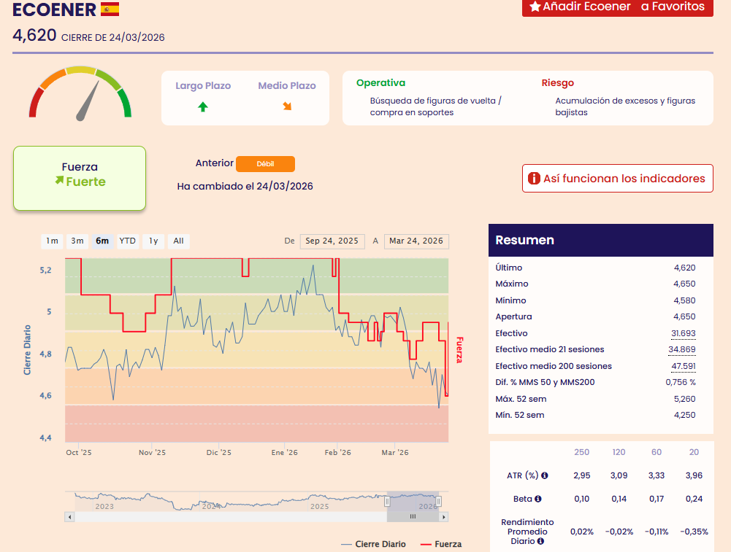Image resolution: width=731 pixels, height=552 pixels.
Task: Select the 6m chart range
Action: click(x=102, y=241)
